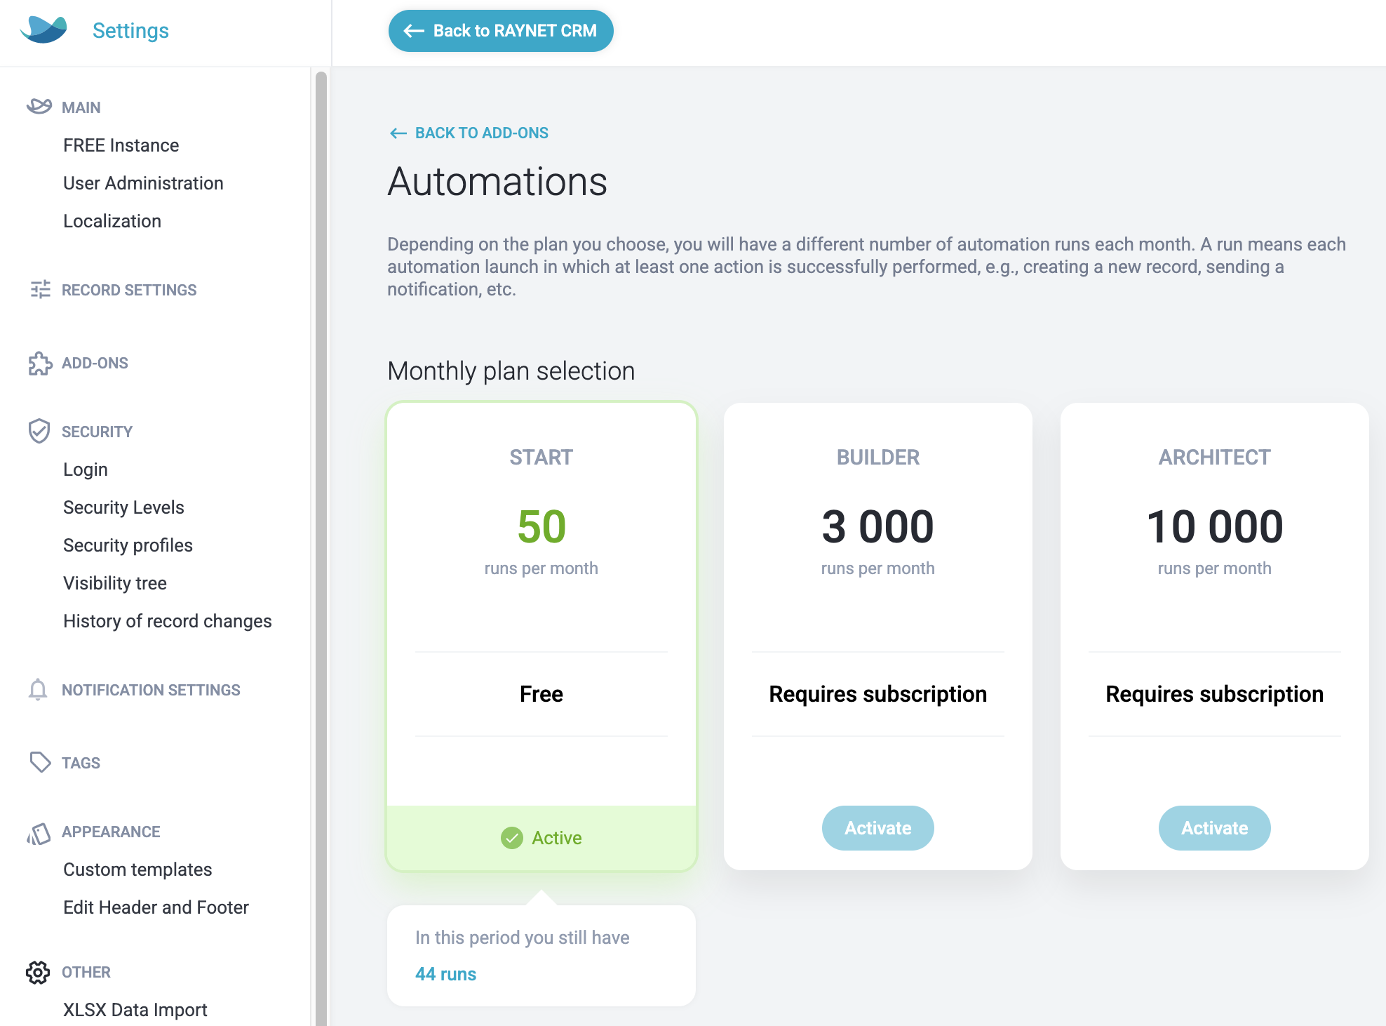
Task: Click the sidebar vertical scrollbar
Action: pyautogui.click(x=321, y=549)
